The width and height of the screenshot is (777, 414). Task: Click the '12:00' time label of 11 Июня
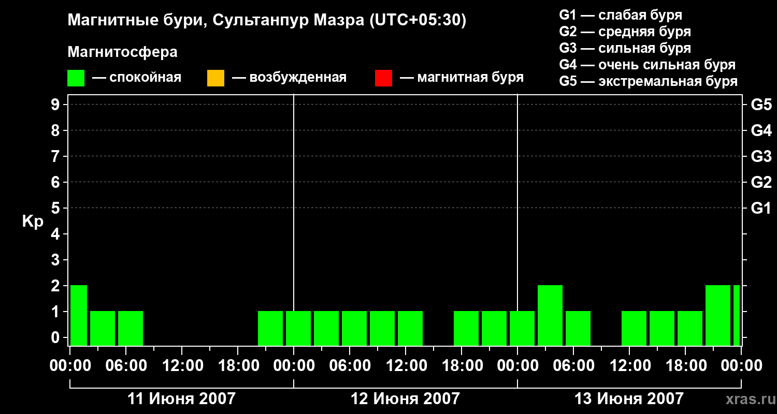[182, 366]
